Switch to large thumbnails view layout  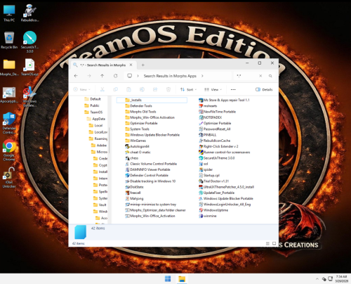click(274, 244)
